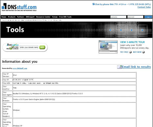Screen dimensions: 153x127
Task: Open the Resource Center menu item
Action: pyautogui.click(x=43, y=17)
